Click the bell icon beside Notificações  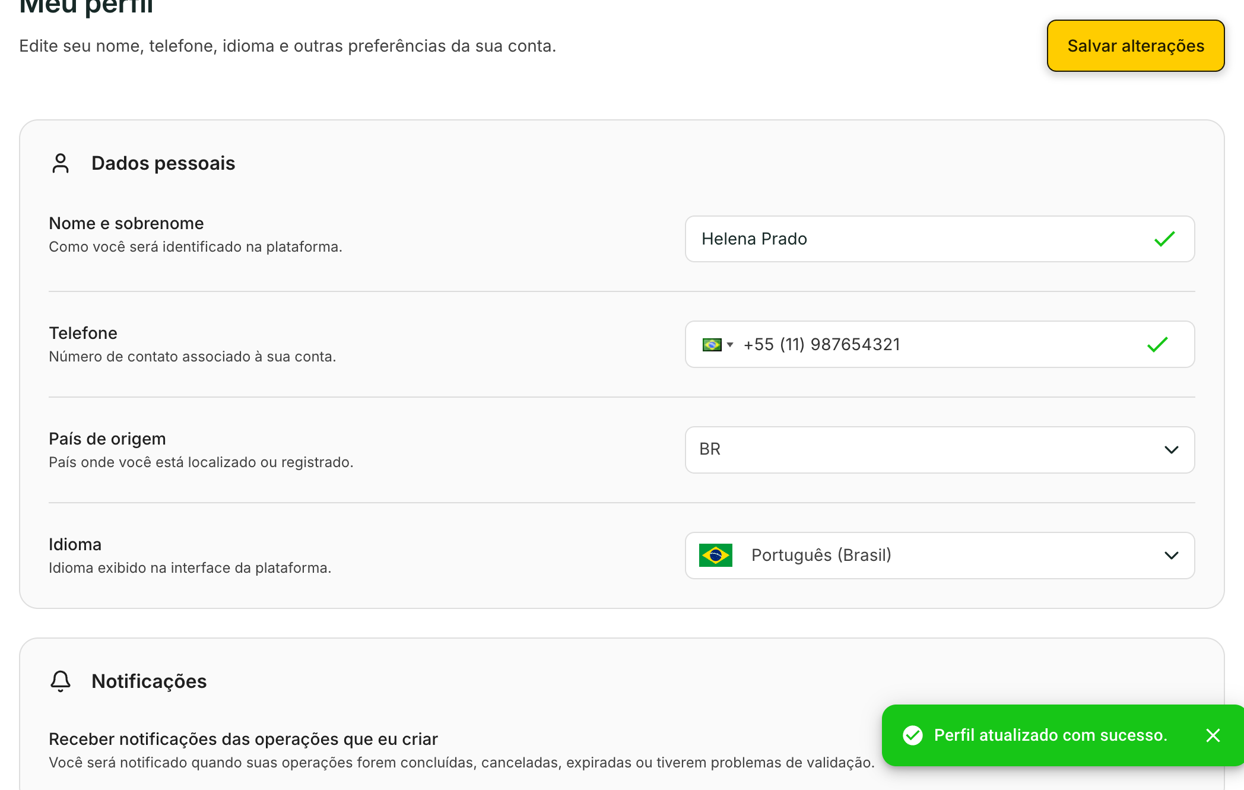(x=61, y=681)
